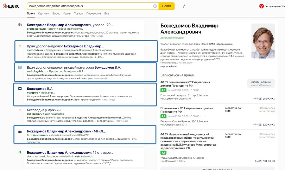
Task: Open the МНОЦ mc.msu.ru result title
Action: pyautogui.click(x=67, y=131)
